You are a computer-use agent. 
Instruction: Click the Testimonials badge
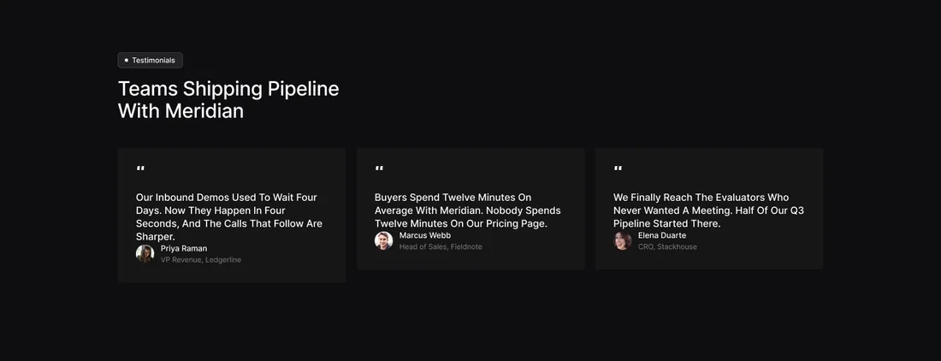150,60
